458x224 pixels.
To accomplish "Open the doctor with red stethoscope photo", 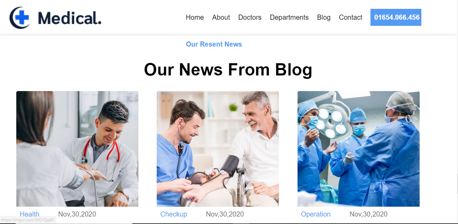I will tap(77, 149).
